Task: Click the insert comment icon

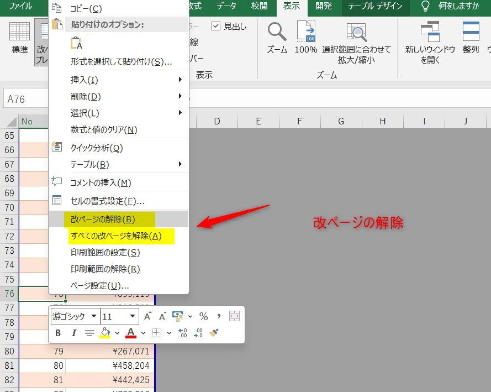Action: pyautogui.click(x=57, y=181)
